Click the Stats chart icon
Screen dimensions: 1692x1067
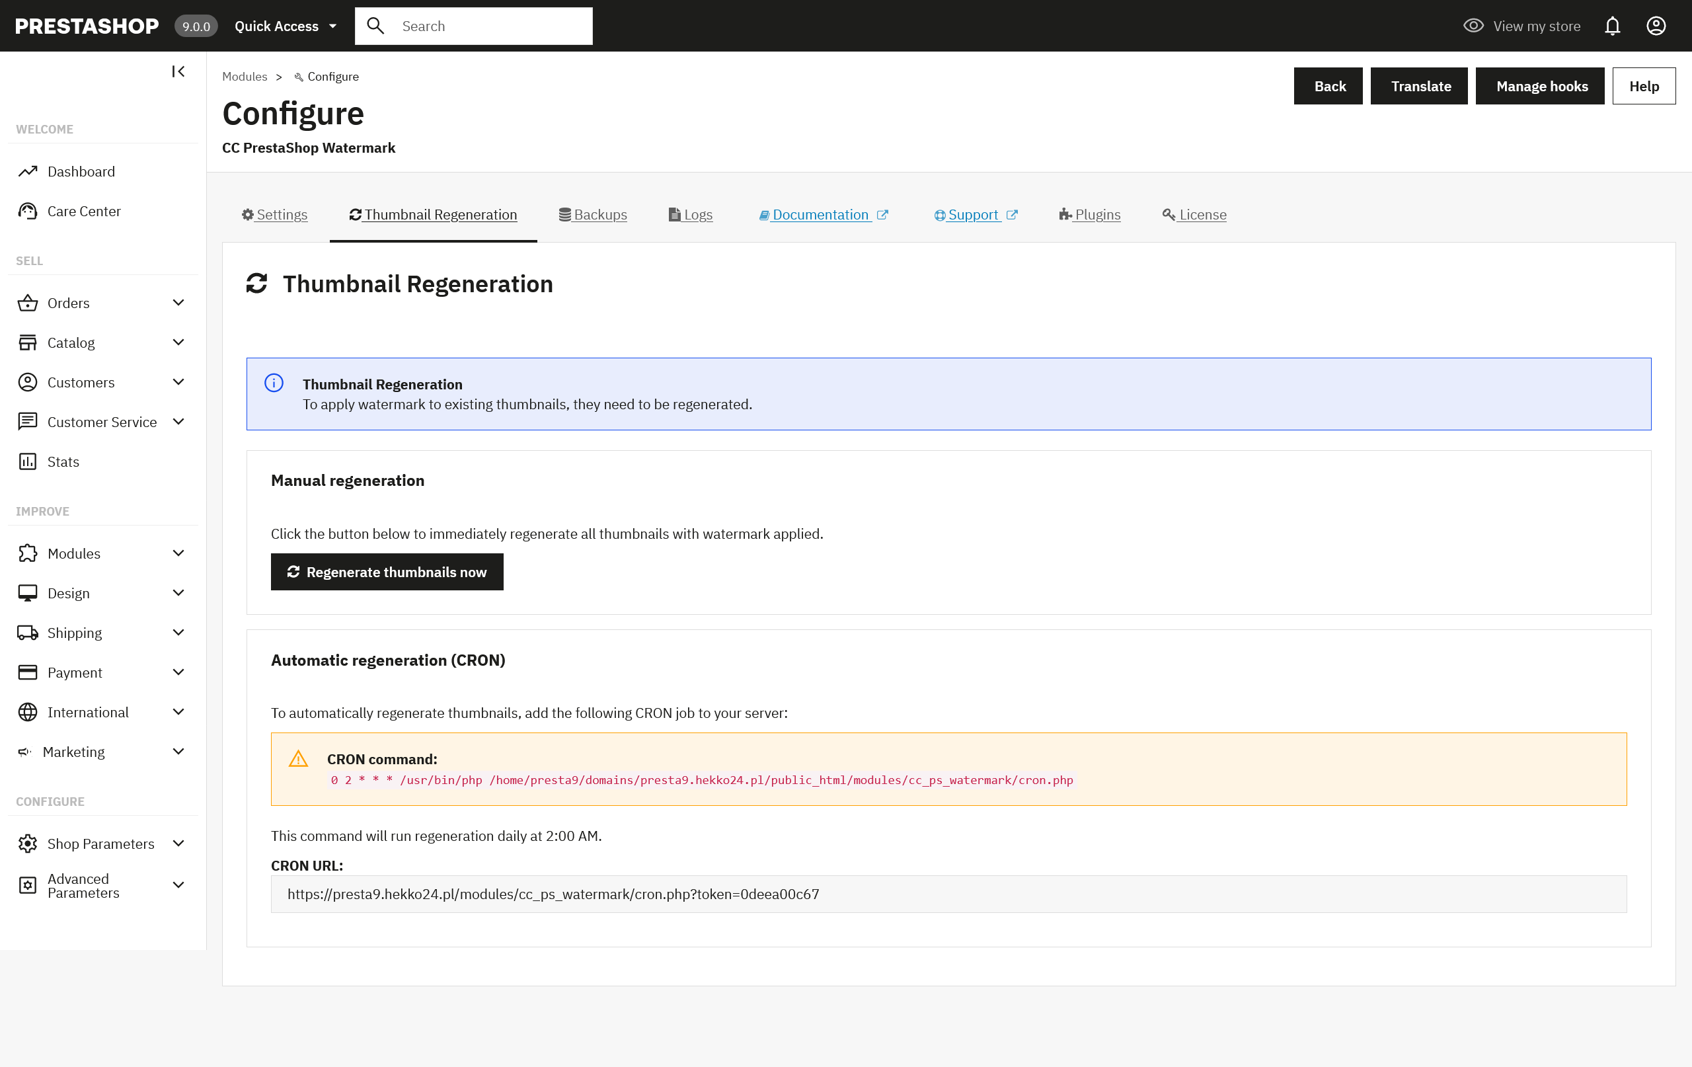[27, 462]
